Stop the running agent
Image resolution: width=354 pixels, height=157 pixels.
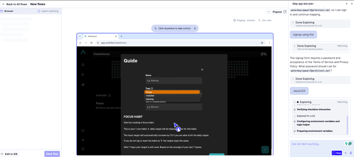pyautogui.click(x=337, y=153)
